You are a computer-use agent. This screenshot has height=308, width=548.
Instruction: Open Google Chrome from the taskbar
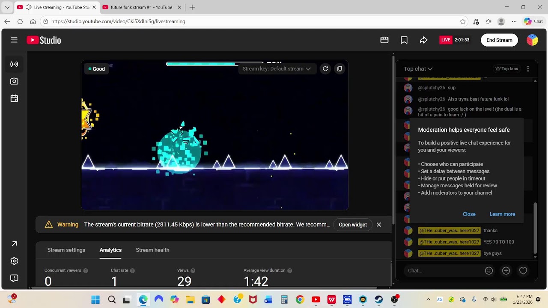pos(300,299)
